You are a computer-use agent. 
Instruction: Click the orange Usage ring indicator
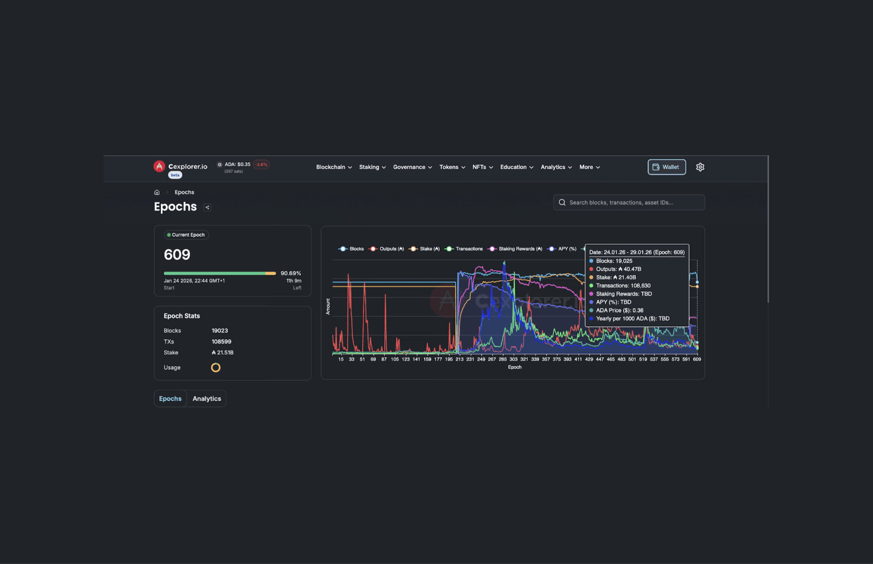(216, 368)
